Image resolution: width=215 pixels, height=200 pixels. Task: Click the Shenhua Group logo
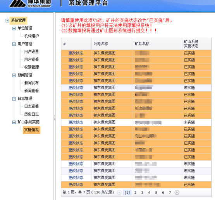[x=30, y=3]
